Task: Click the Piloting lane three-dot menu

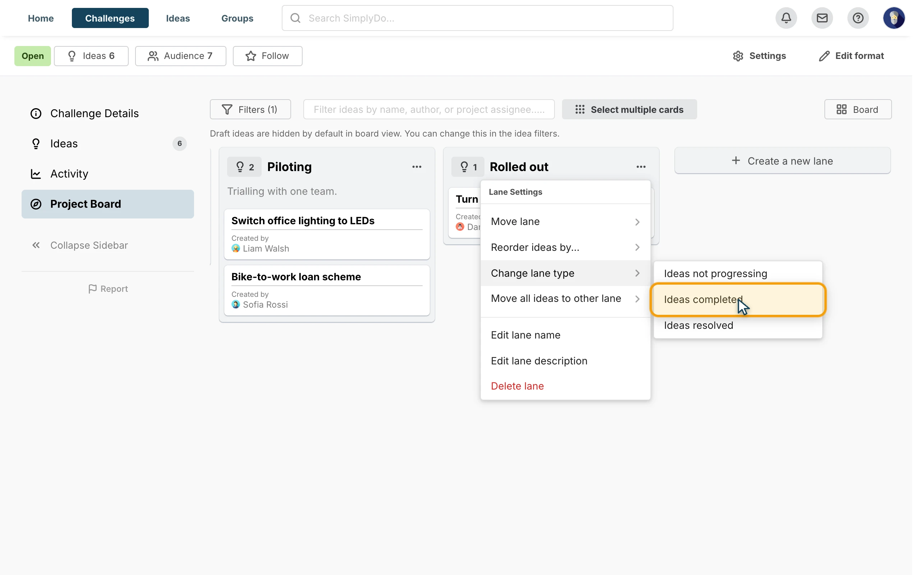Action: point(417,166)
